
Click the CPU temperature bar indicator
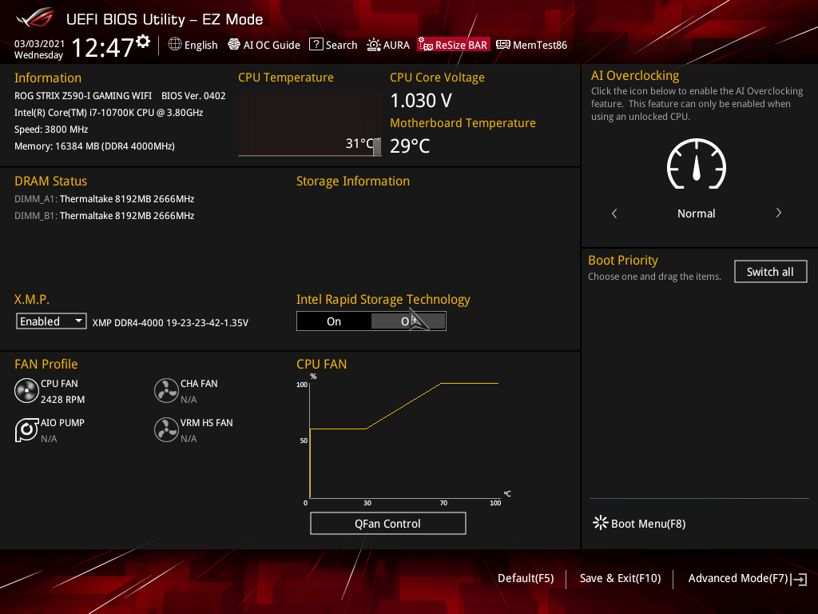click(x=377, y=147)
